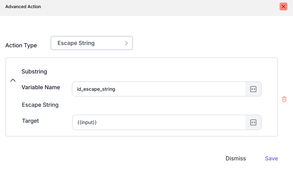293x169 pixels.
Task: Click the Escape String section label
Action: click(40, 105)
